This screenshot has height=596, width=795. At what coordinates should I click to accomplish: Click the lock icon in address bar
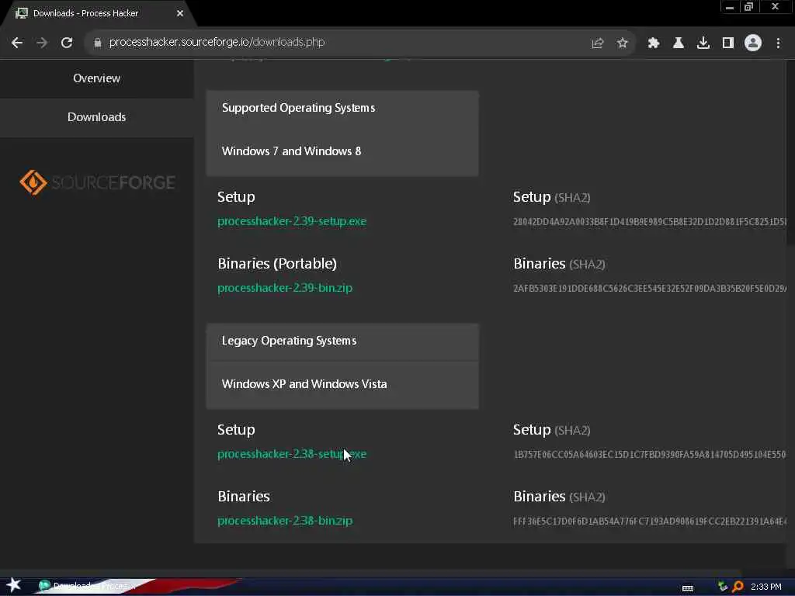click(98, 43)
